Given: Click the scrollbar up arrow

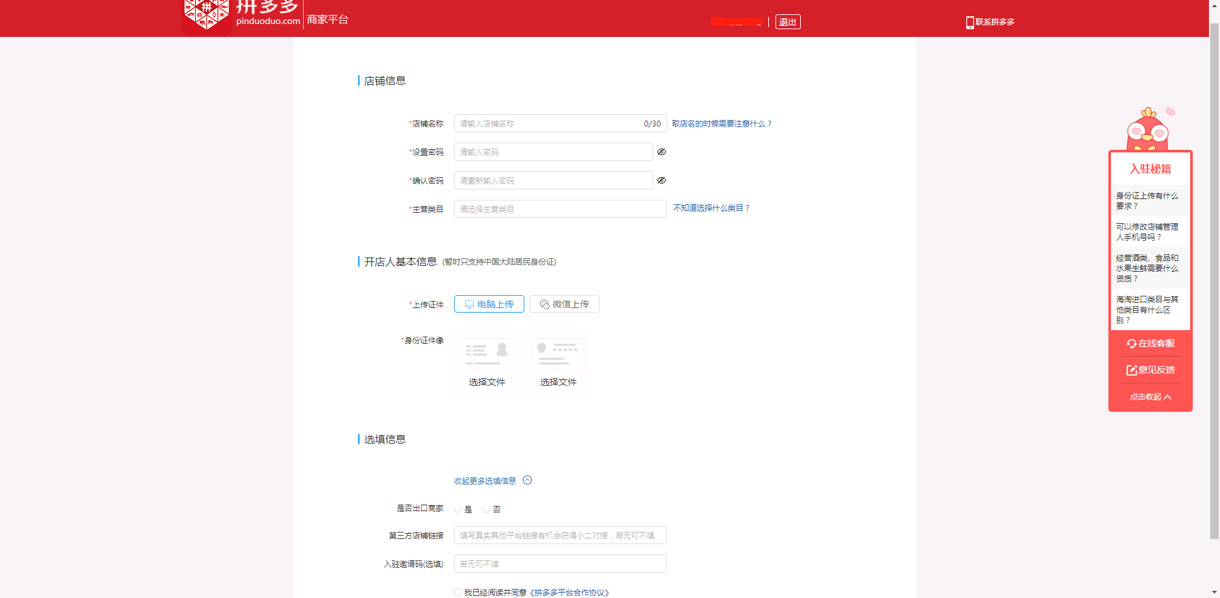Looking at the screenshot, I should (1214, 5).
